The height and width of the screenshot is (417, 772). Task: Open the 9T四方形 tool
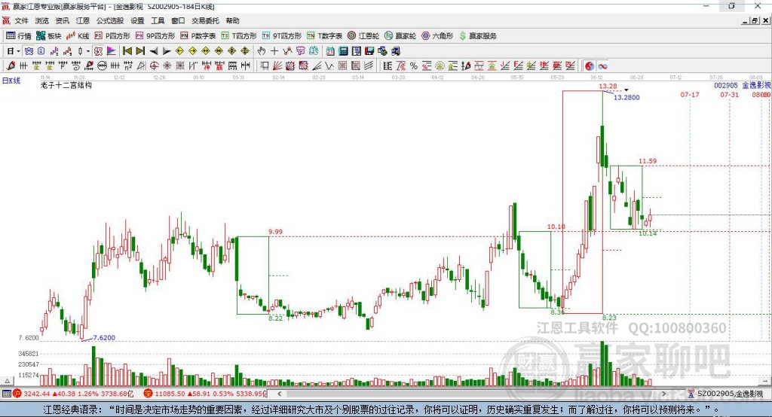(282, 36)
